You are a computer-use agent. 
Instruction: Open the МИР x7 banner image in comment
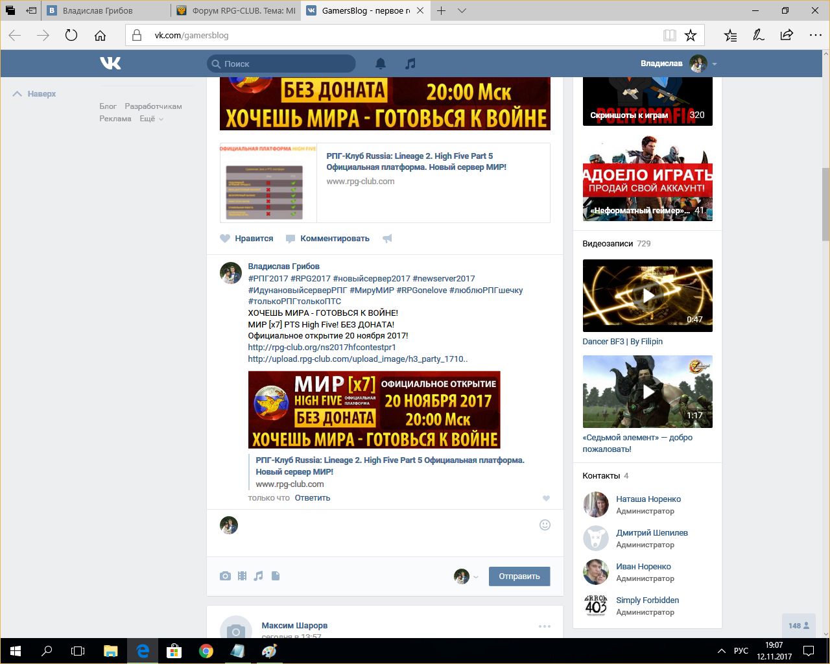[374, 410]
